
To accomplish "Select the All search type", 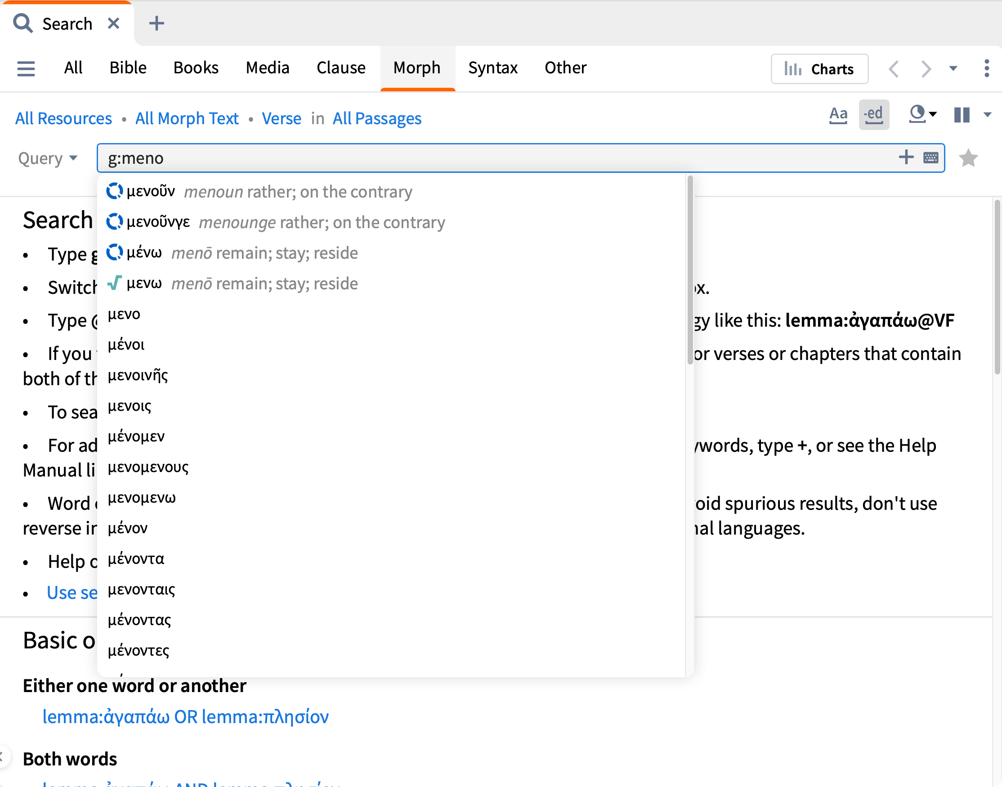I will [73, 68].
